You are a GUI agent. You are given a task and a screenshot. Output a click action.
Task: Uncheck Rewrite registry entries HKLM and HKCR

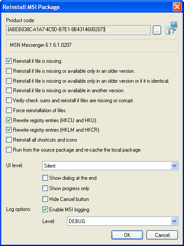click(9, 130)
